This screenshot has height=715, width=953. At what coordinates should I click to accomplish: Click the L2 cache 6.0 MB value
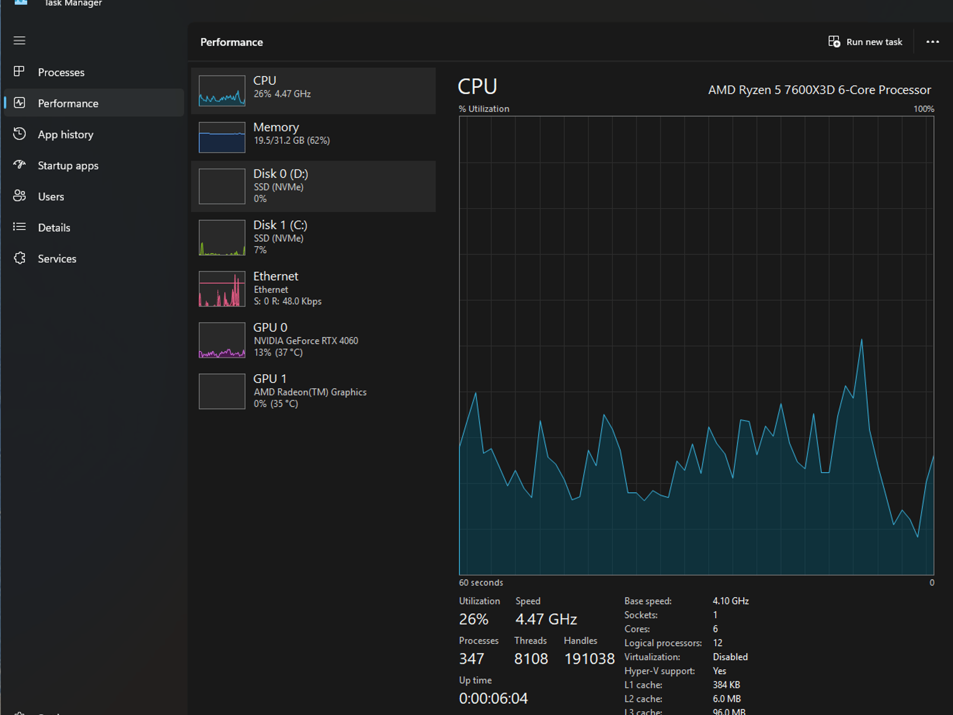point(726,699)
